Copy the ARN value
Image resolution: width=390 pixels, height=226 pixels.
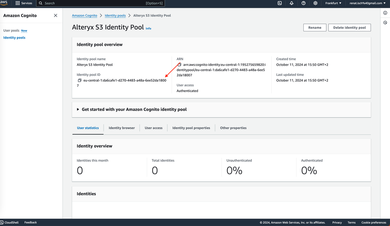click(x=179, y=65)
